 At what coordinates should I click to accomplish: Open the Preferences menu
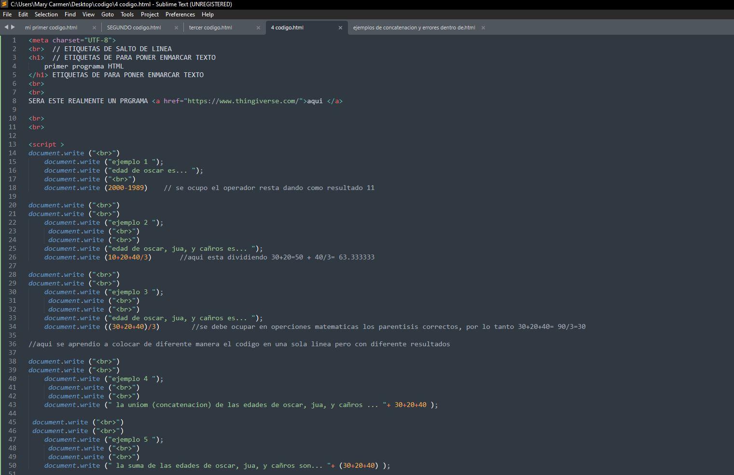(180, 14)
